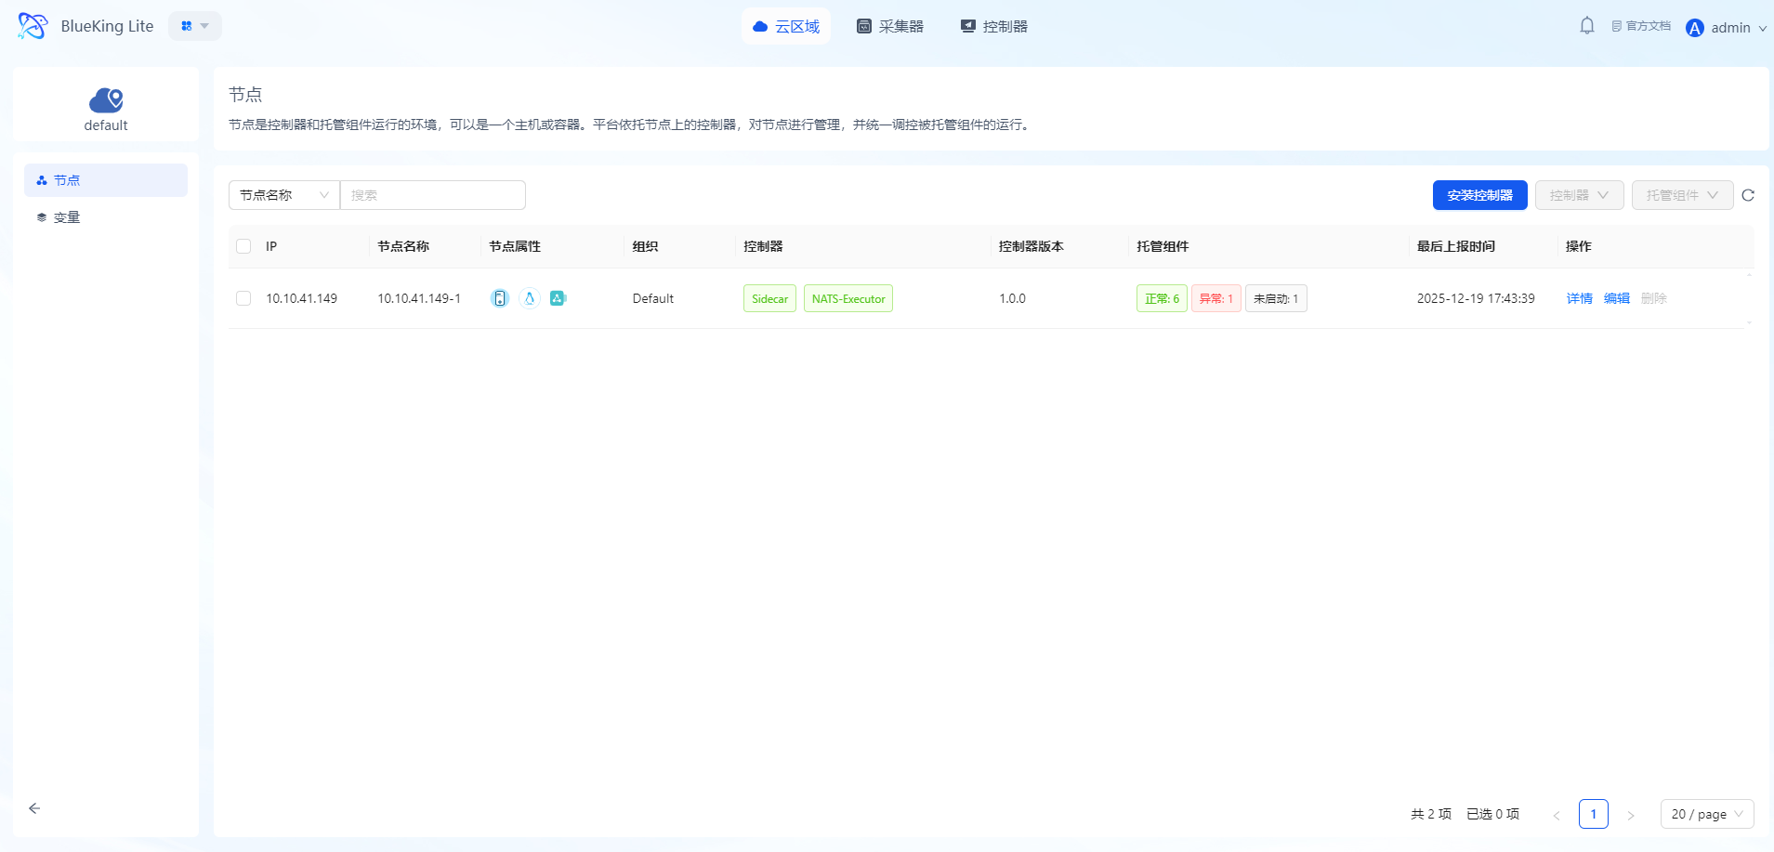Click the 已选 0 项 selection count text
The image size is (1774, 852).
pyautogui.click(x=1493, y=814)
